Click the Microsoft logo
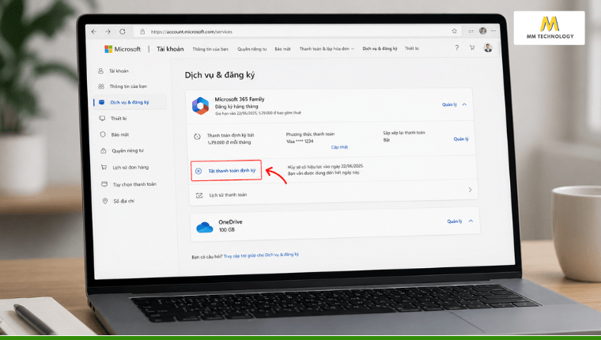Image resolution: width=601 pixels, height=340 pixels. coord(123,49)
